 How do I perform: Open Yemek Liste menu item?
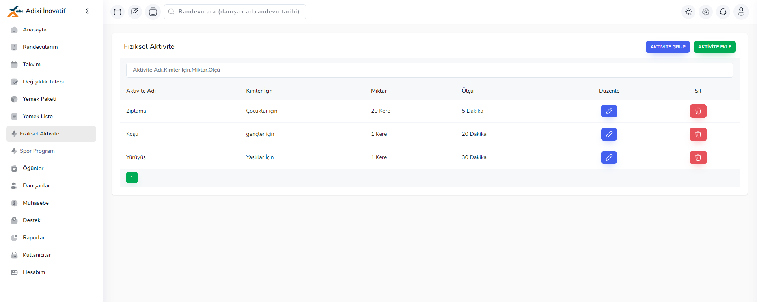pos(51,117)
